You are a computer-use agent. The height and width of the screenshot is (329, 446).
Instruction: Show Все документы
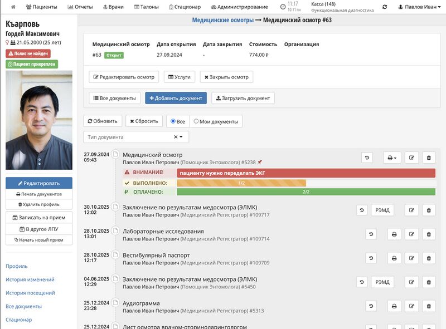click(115, 98)
